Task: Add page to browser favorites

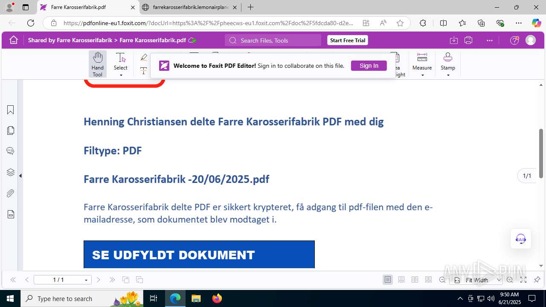Action: pos(400,23)
